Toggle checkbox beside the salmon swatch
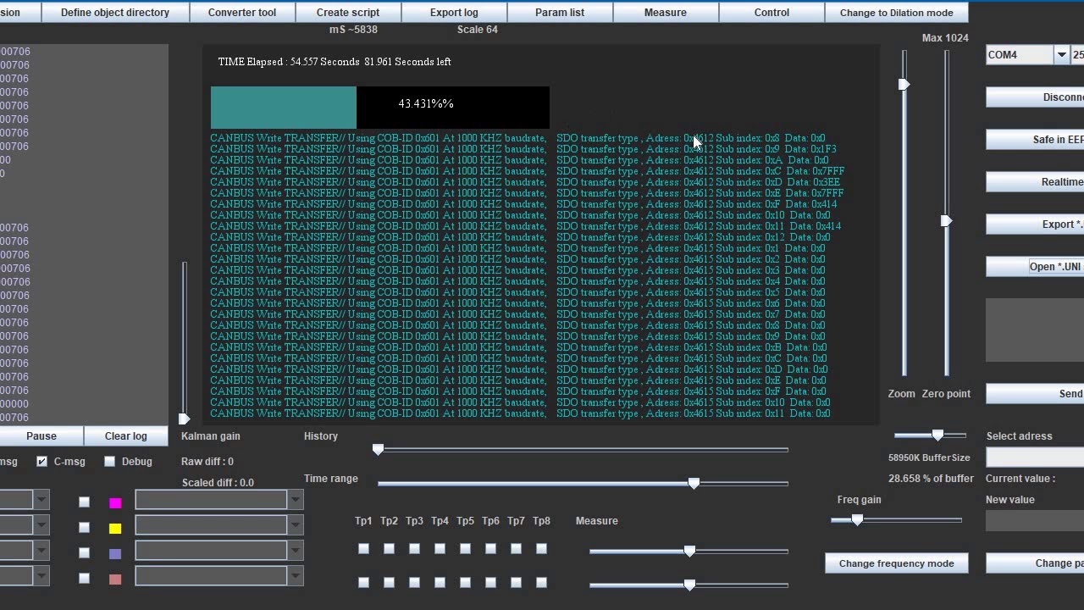 point(84,578)
